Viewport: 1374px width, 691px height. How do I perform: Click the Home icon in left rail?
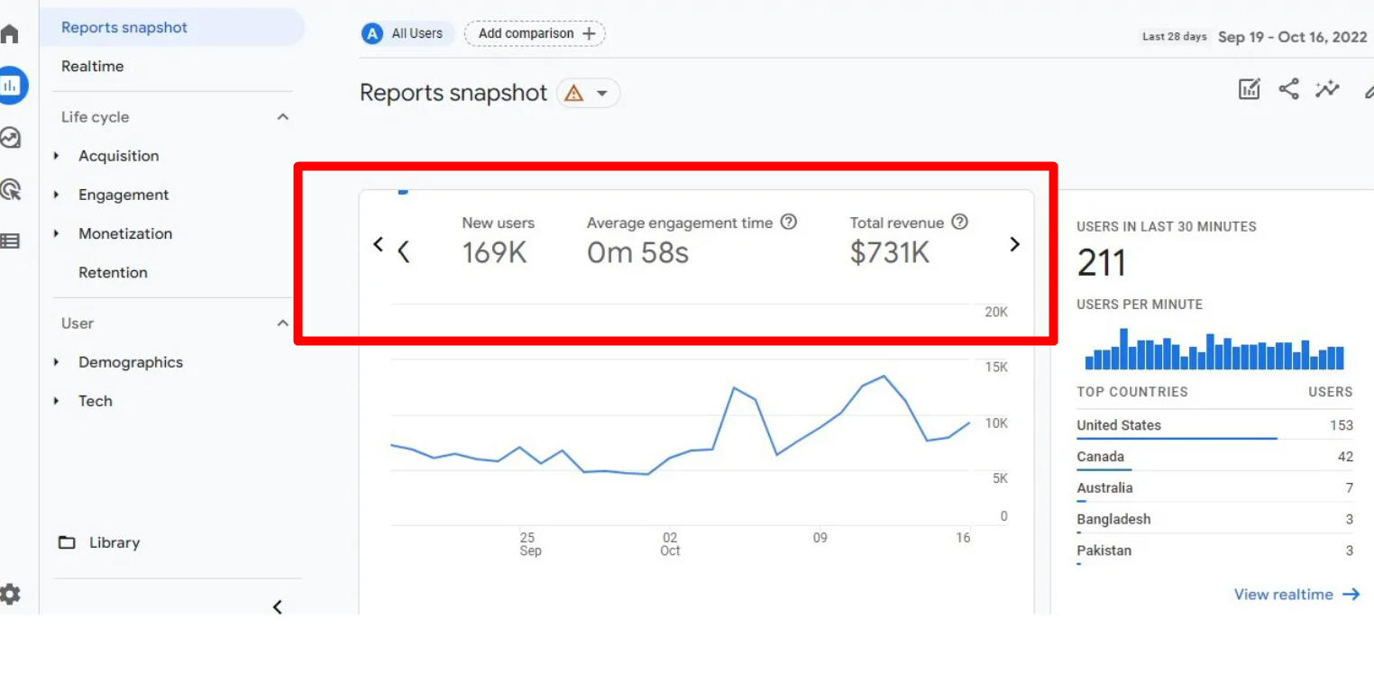[10, 34]
